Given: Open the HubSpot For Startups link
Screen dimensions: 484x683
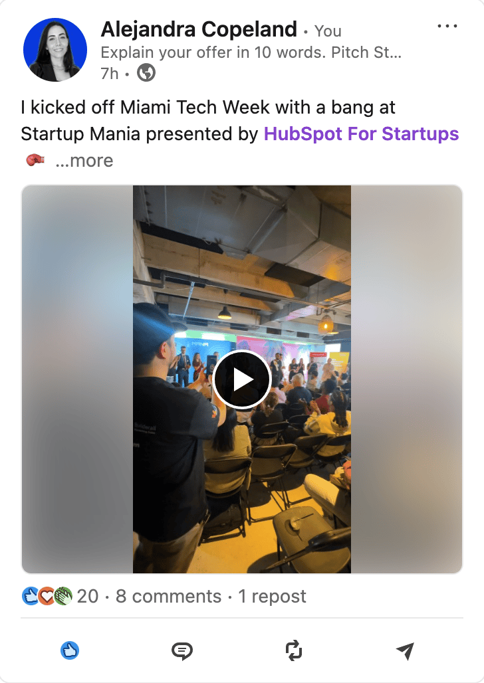Looking at the screenshot, I should [x=362, y=134].
